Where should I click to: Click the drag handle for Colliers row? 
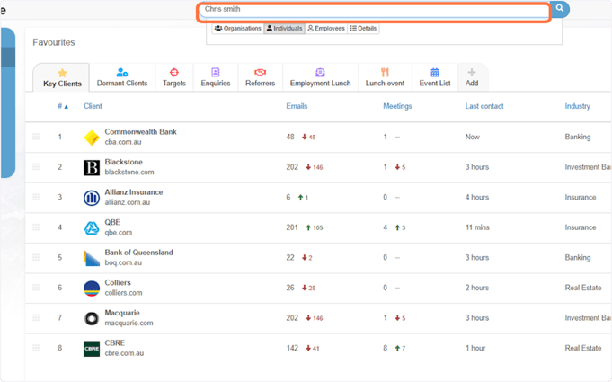click(x=36, y=288)
